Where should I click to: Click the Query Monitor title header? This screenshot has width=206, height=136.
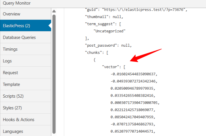click(x=16, y=3)
